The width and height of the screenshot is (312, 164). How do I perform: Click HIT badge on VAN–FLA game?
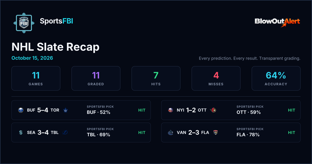[x=291, y=133]
